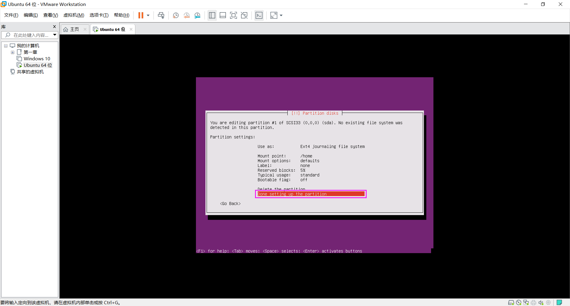570x306 pixels.
Task: Collapse the 我的计算机 tree node
Action: 6,46
